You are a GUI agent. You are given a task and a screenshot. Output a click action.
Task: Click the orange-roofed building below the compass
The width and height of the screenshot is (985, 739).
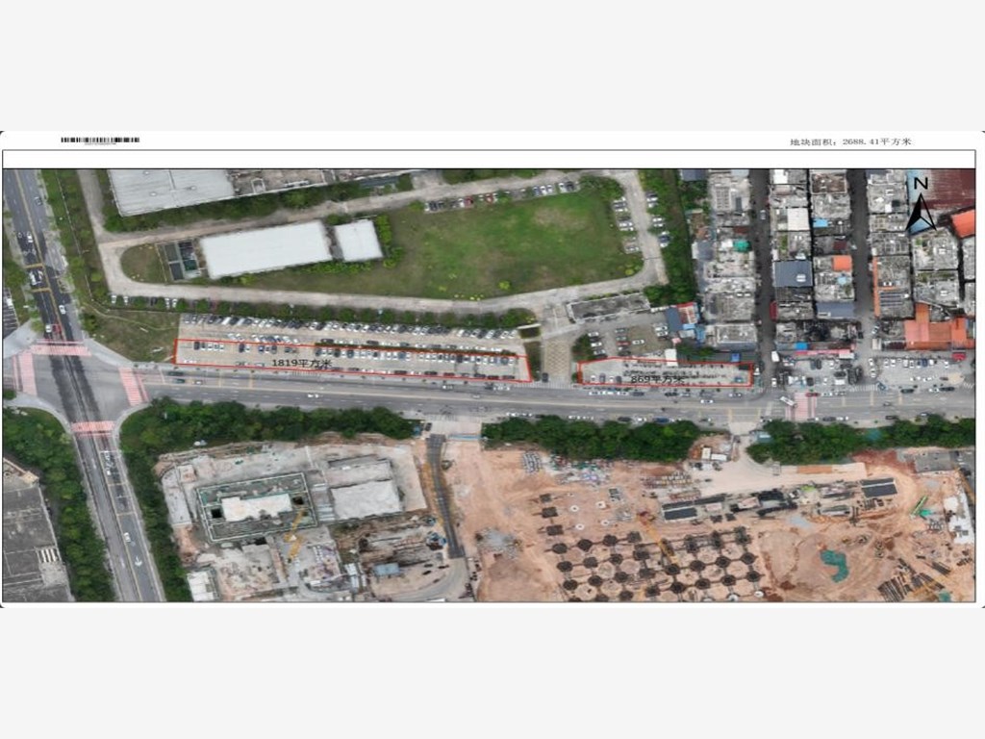(x=962, y=223)
